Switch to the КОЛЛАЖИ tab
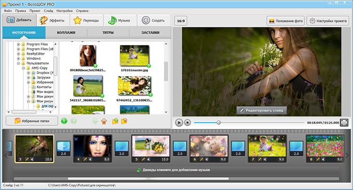Viewport: 353px width, 190px height. point(66,33)
